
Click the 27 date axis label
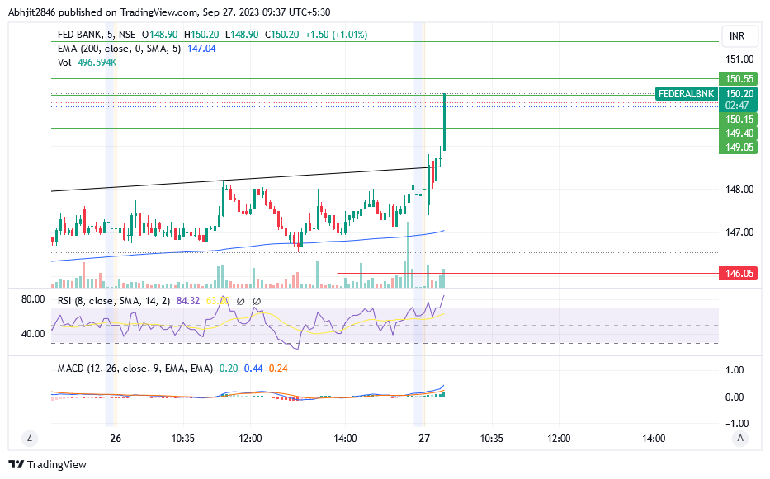[x=424, y=439]
